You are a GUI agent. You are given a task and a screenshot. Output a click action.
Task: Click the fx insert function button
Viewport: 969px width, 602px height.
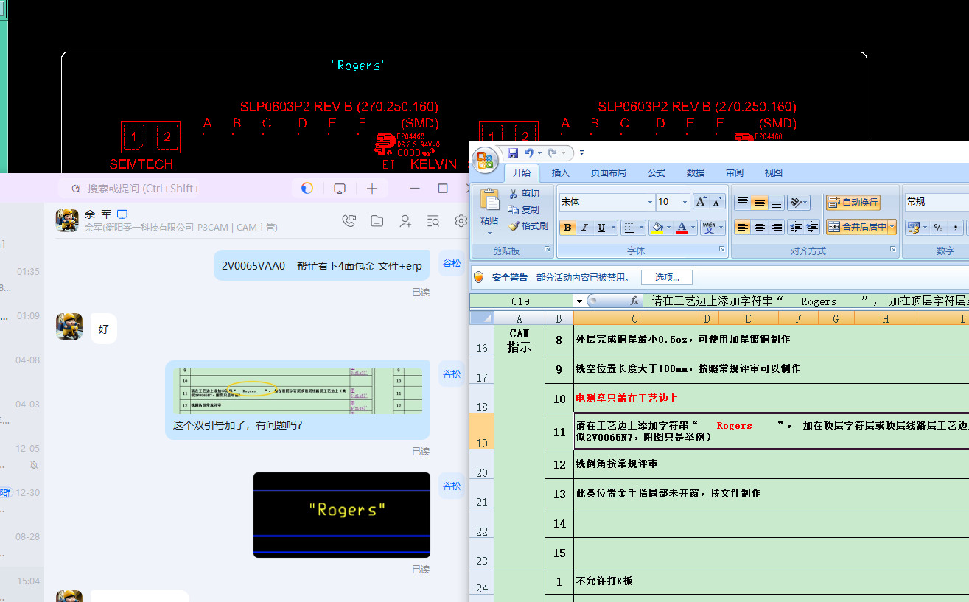[634, 301]
